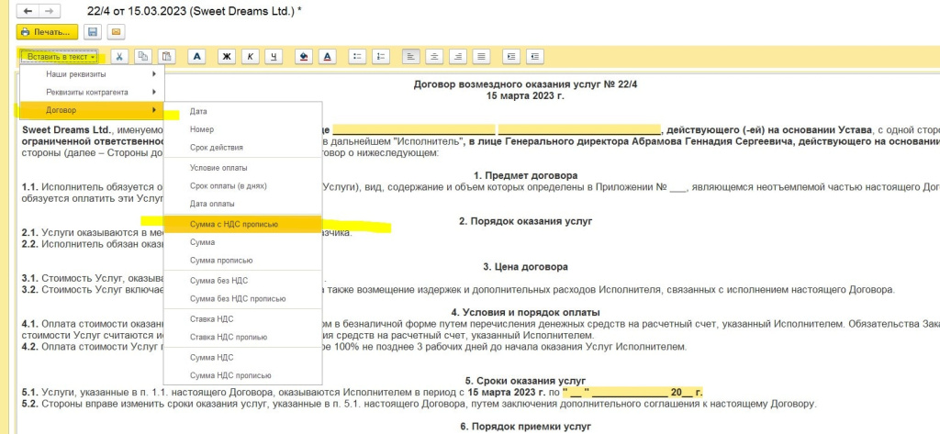This screenshot has width=940, height=434.
Task: Click the heading '2. Порядок оказания услуг'
Action: 525,221
